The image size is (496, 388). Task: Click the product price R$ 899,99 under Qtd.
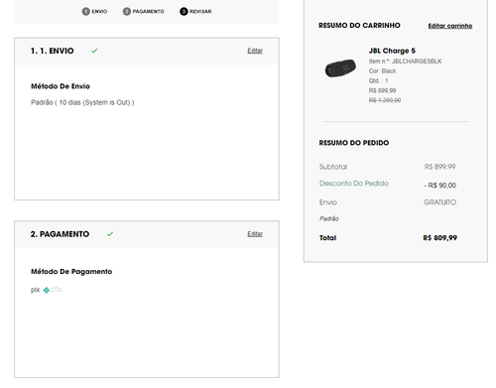click(x=382, y=90)
